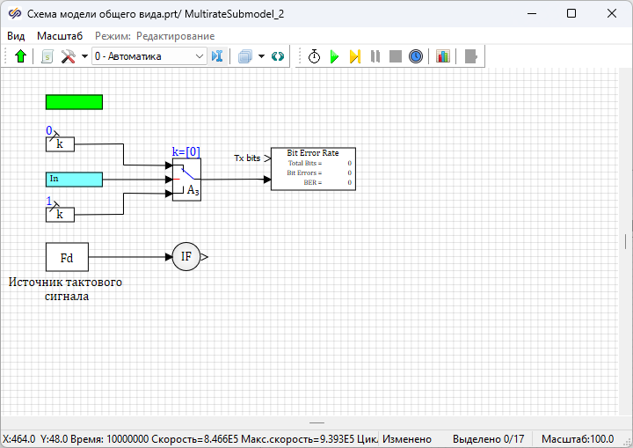
Task: Click the blue icon right of layer combo
Action: pyautogui.click(x=218, y=56)
